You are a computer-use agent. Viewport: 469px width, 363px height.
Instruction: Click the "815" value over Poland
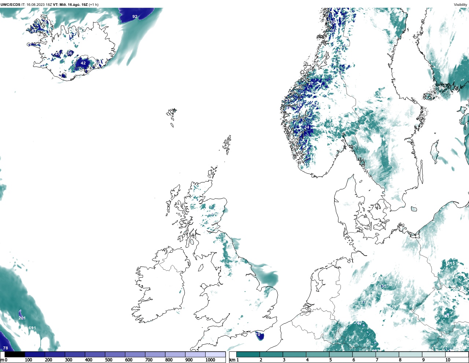point(451,263)
